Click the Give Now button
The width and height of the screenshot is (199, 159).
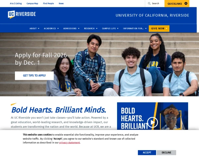point(159,28)
